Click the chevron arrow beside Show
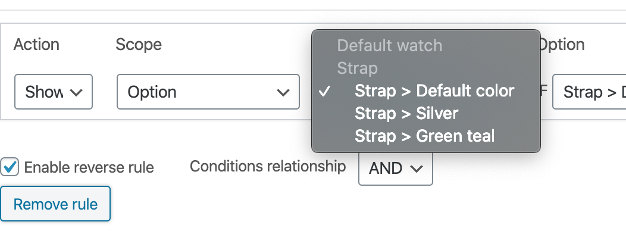626x231 pixels. 76,92
